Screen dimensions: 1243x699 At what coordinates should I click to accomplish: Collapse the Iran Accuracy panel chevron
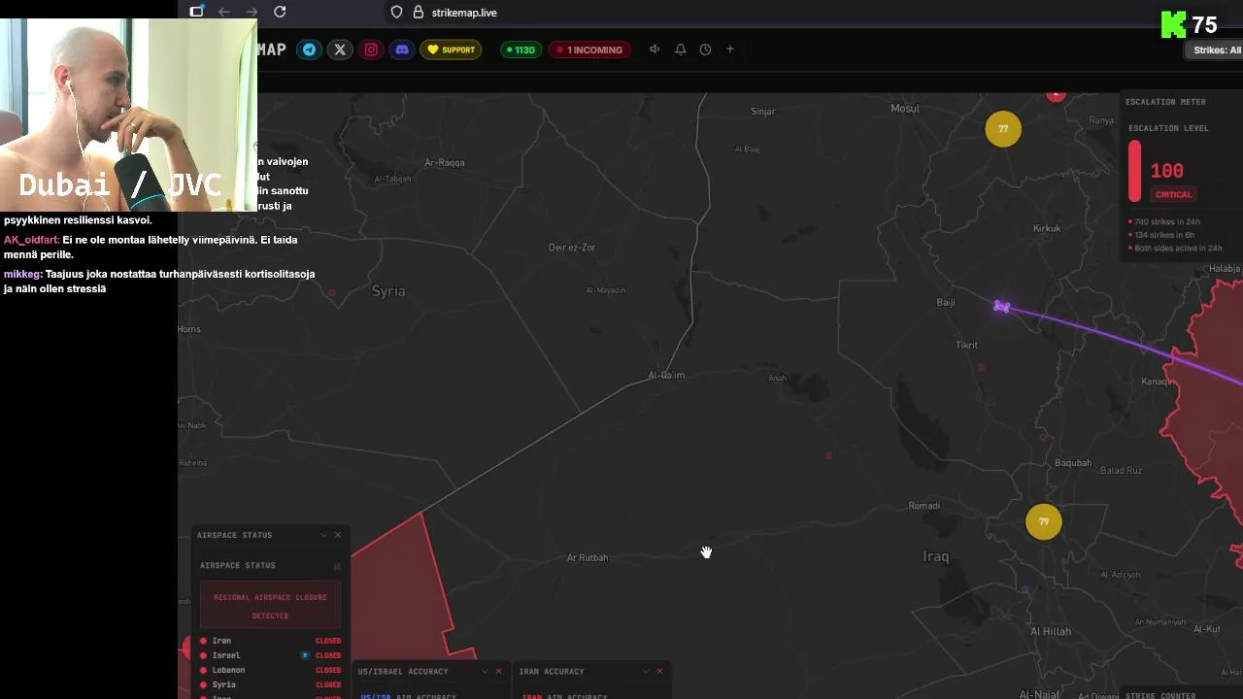tap(646, 671)
